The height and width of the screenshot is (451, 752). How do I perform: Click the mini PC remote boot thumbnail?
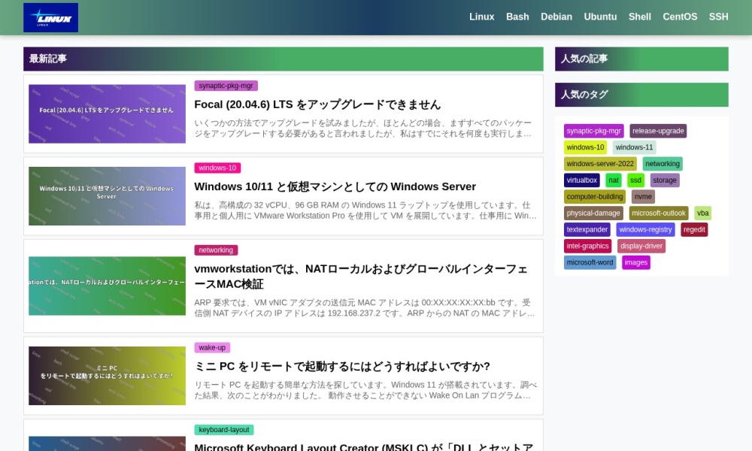[107, 375]
